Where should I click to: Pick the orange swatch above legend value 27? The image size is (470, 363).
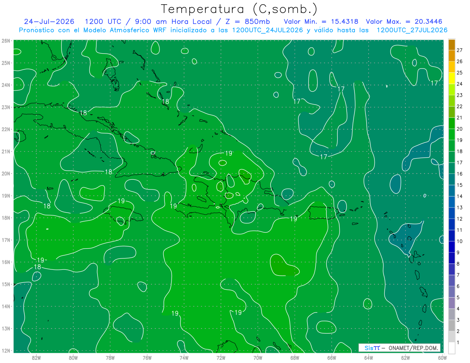tap(452, 45)
